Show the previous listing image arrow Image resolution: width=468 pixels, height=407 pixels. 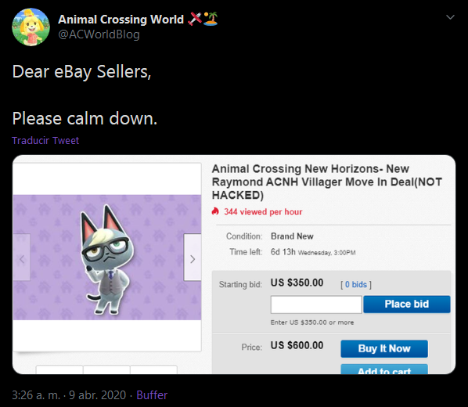click(21, 258)
